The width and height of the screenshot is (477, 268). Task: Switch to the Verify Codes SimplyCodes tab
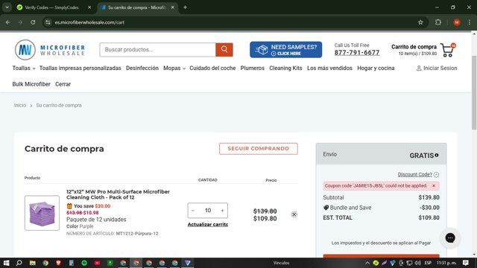click(x=51, y=7)
